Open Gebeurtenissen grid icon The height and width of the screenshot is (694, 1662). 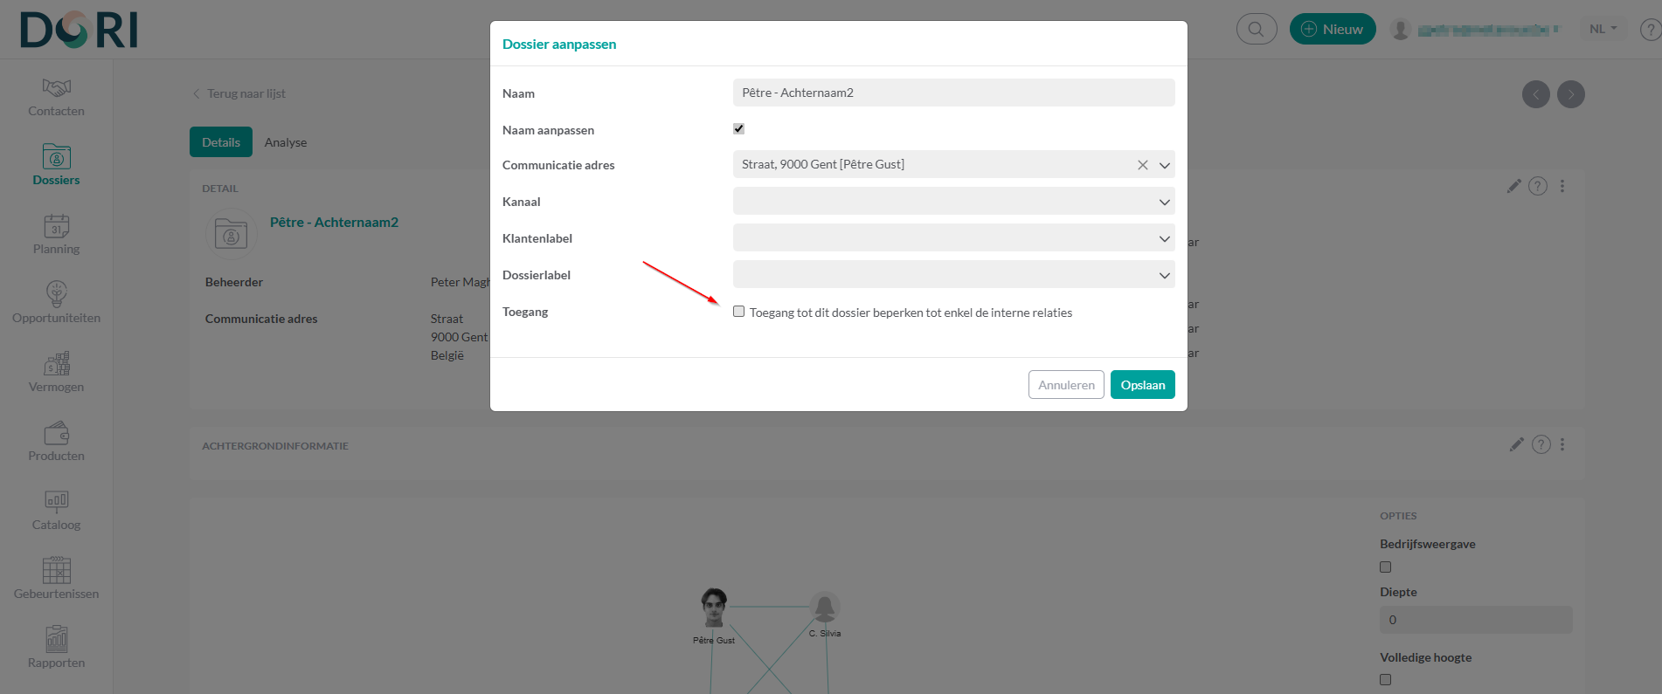[x=57, y=570]
